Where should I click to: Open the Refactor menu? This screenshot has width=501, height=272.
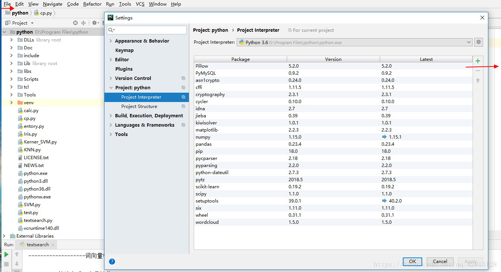point(92,4)
